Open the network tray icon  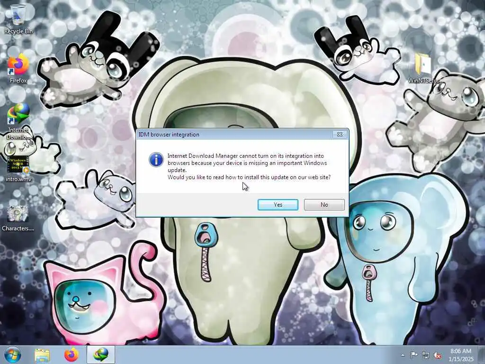pyautogui.click(x=426, y=355)
